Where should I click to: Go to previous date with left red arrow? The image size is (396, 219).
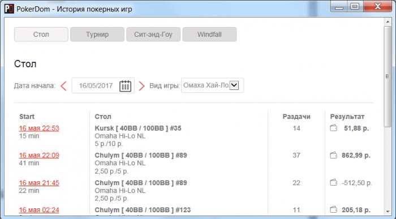(63, 86)
